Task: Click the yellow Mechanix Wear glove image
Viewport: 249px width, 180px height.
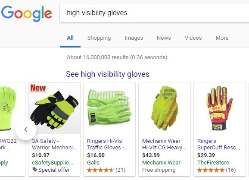Action: [x=165, y=108]
